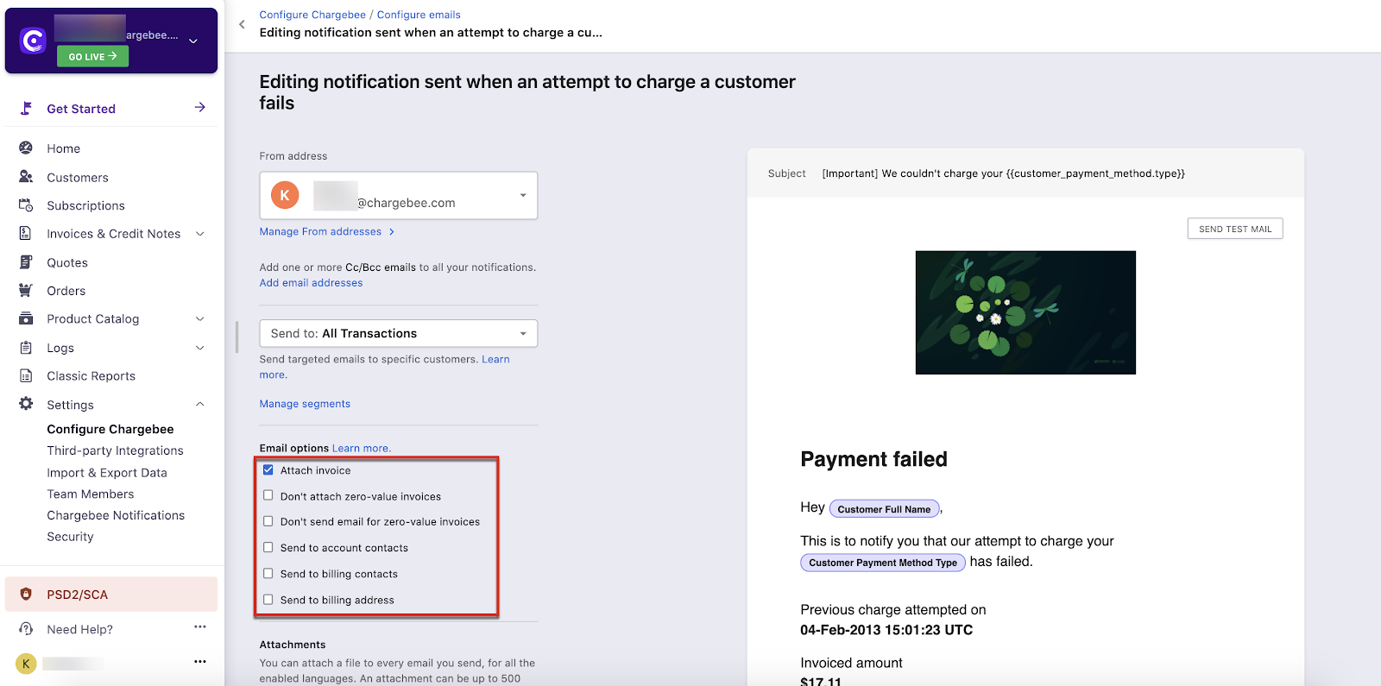Click the Orders cart icon
This screenshot has height=686, width=1381.
coord(26,291)
